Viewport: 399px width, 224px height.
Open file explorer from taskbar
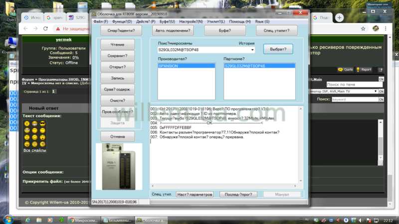pyautogui.click(x=39, y=220)
